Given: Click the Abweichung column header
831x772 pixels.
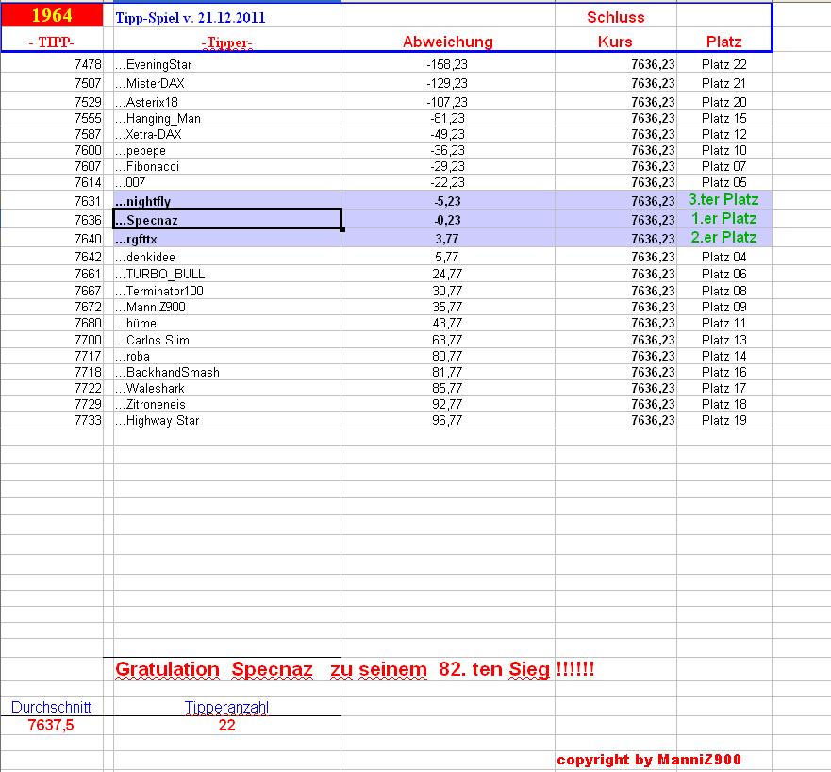Looking at the screenshot, I should (x=447, y=42).
